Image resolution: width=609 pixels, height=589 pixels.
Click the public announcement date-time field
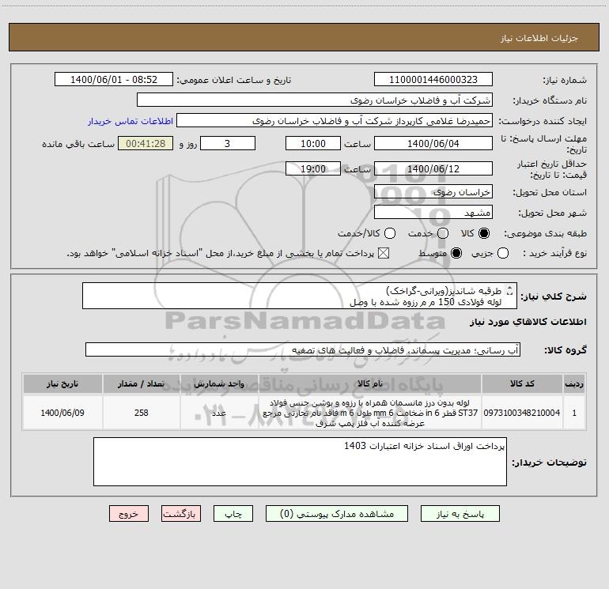tap(114, 79)
